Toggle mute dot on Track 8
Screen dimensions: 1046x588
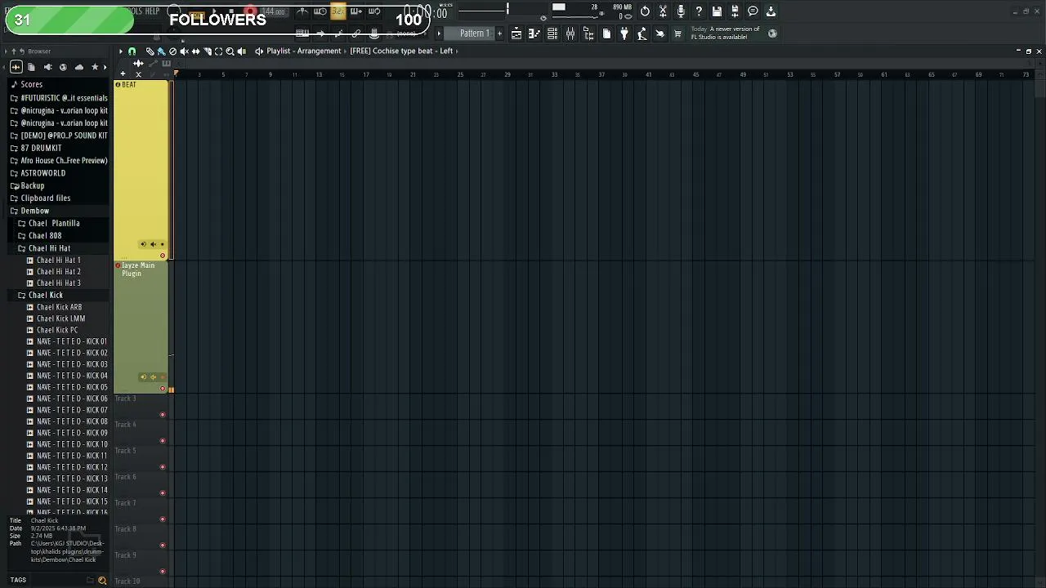(163, 546)
